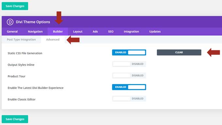Click the Output Styles Inline label
The width and height of the screenshot is (222, 125).
coord(21,65)
